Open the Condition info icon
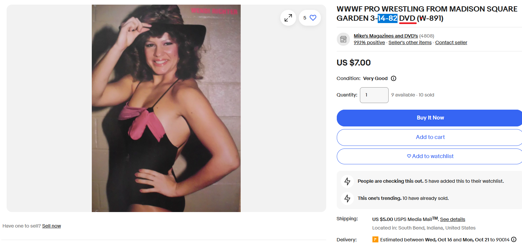This screenshot has height=243, width=522. click(x=394, y=78)
